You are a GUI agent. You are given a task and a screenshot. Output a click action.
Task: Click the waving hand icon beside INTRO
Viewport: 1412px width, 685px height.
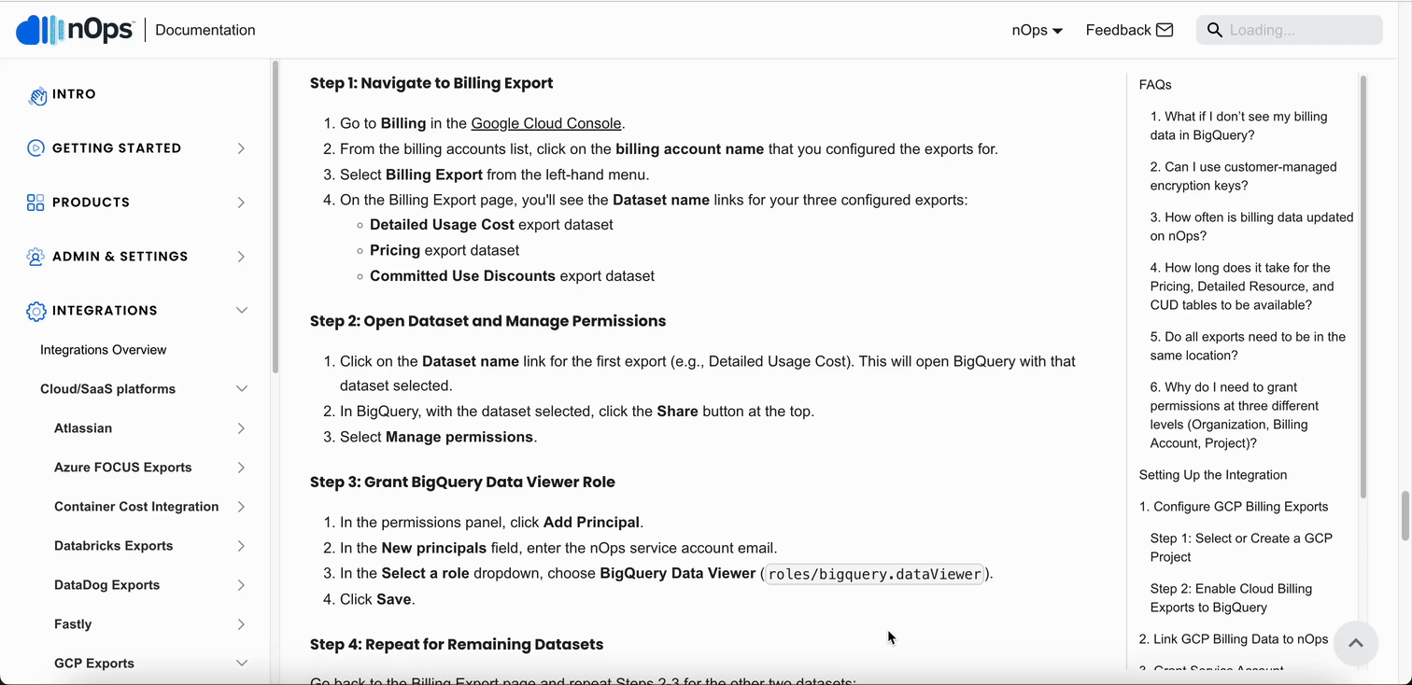coord(35,94)
